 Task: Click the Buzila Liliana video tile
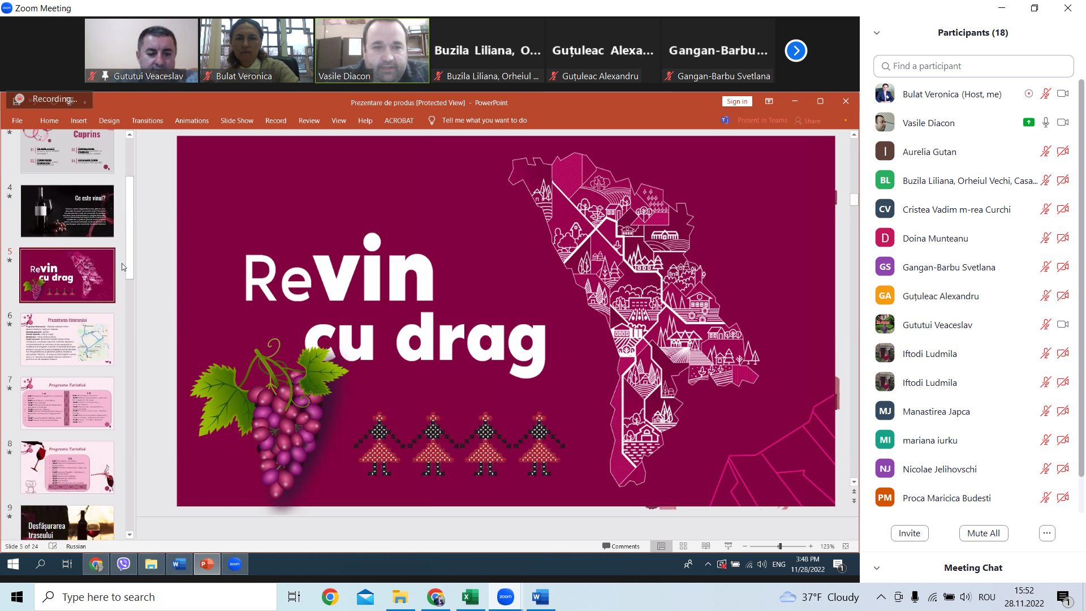click(488, 51)
